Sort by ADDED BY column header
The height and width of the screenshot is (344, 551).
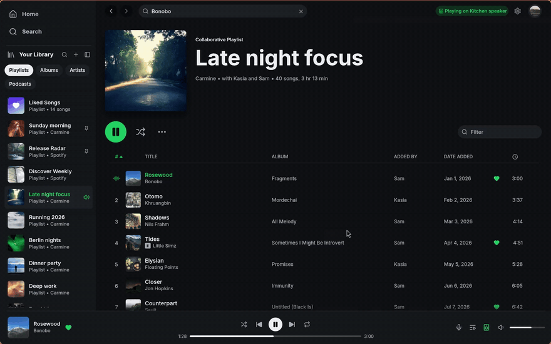(x=406, y=156)
